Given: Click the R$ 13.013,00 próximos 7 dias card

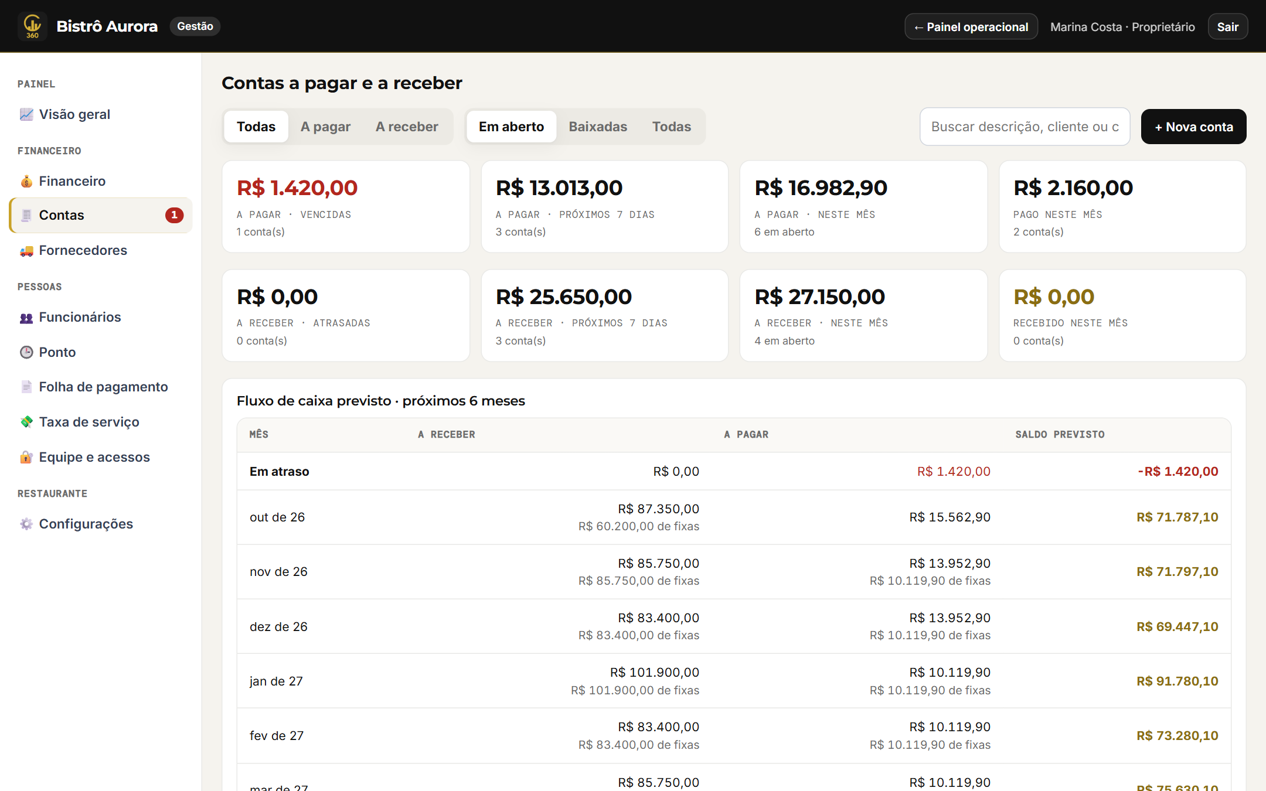Looking at the screenshot, I should [604, 207].
